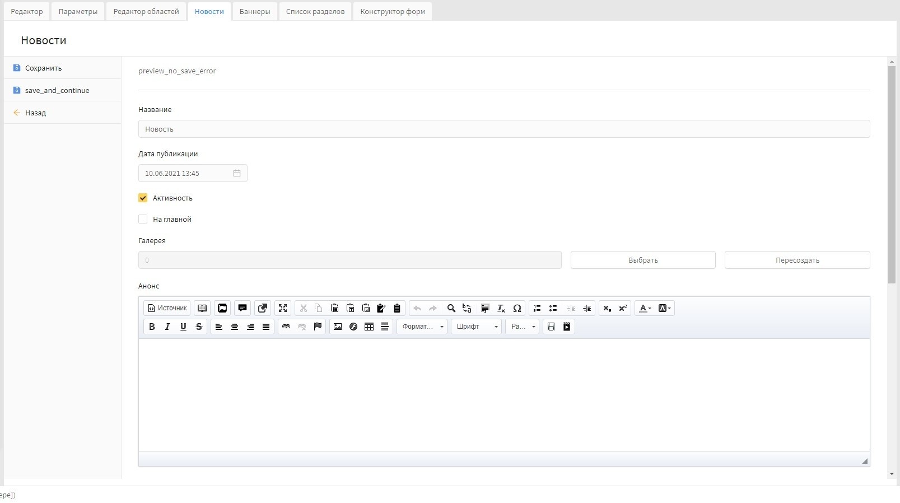Open the Find (magnifier) tool in editor
The height and width of the screenshot is (503, 900).
click(451, 308)
